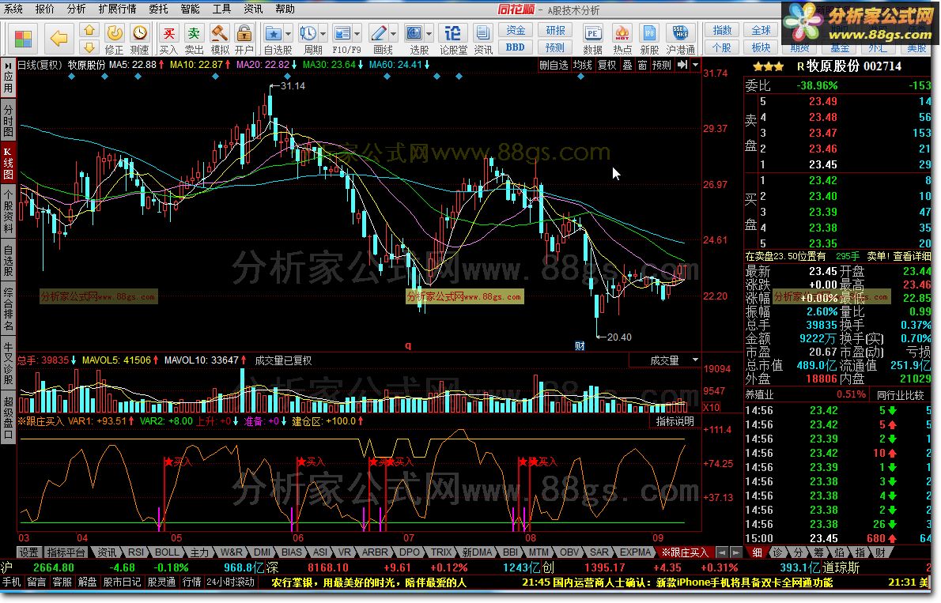
Task: Expand the 选股 dropdown arrow
Action: tap(429, 34)
